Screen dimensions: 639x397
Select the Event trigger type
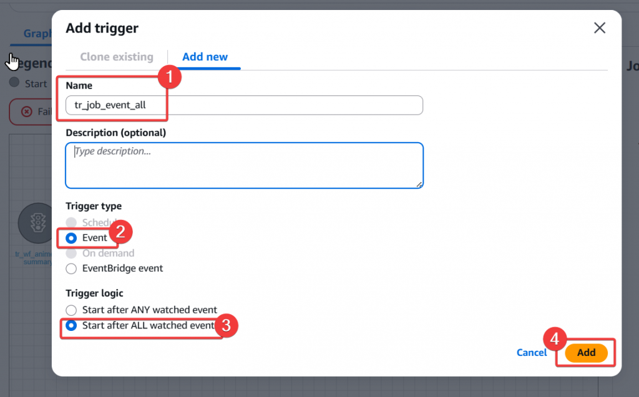click(x=71, y=238)
